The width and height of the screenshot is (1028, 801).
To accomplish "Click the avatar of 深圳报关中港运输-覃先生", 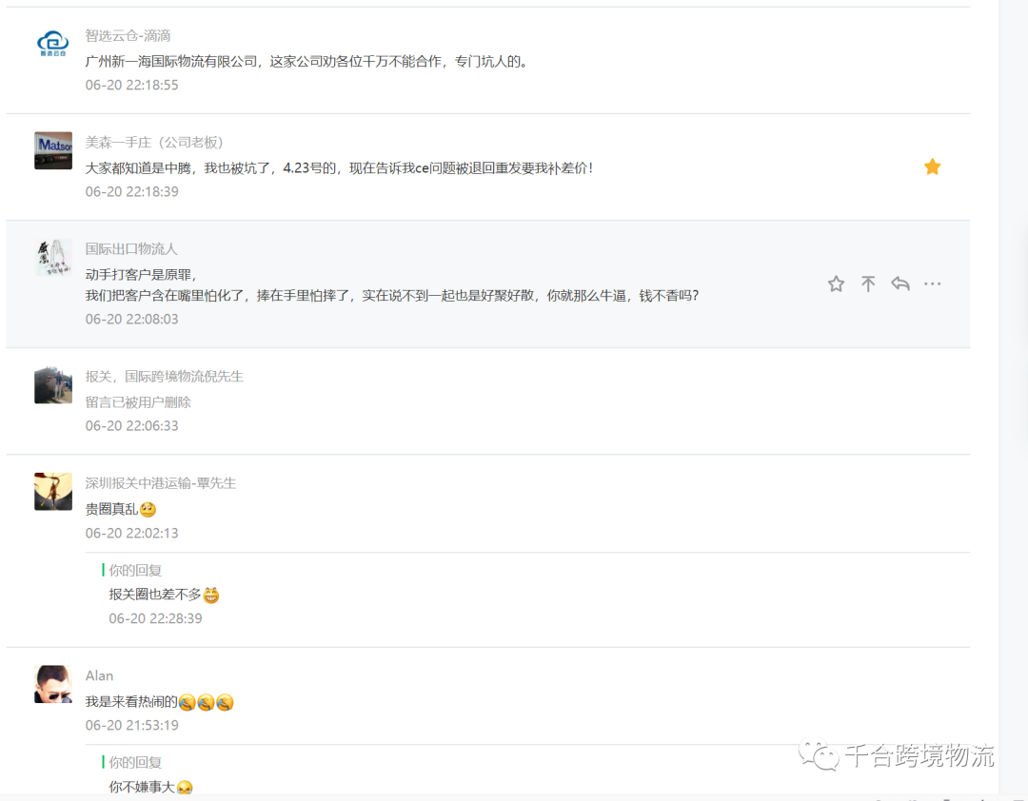I will pos(52,491).
